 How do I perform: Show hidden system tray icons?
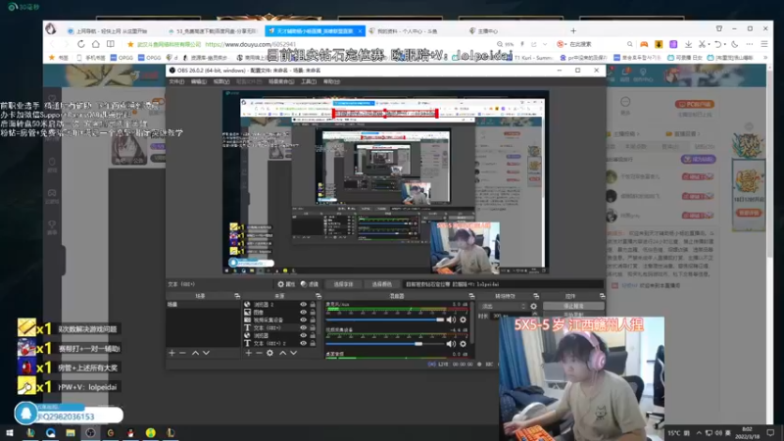click(x=699, y=432)
